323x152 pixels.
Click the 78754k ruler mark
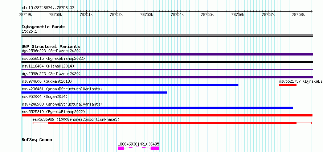pos(177,15)
